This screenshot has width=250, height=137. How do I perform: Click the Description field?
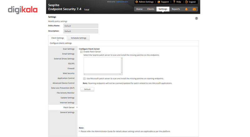point(81,31)
